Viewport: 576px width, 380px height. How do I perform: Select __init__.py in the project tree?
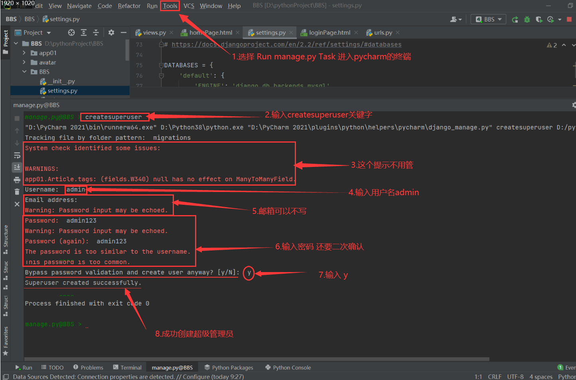(x=57, y=81)
